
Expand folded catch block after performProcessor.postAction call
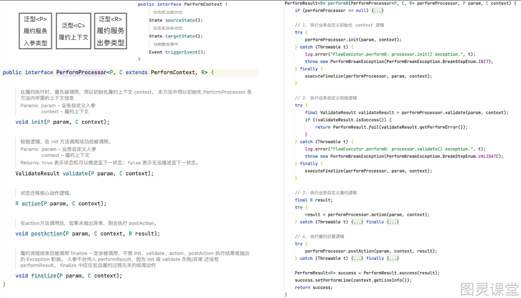point(357,258)
